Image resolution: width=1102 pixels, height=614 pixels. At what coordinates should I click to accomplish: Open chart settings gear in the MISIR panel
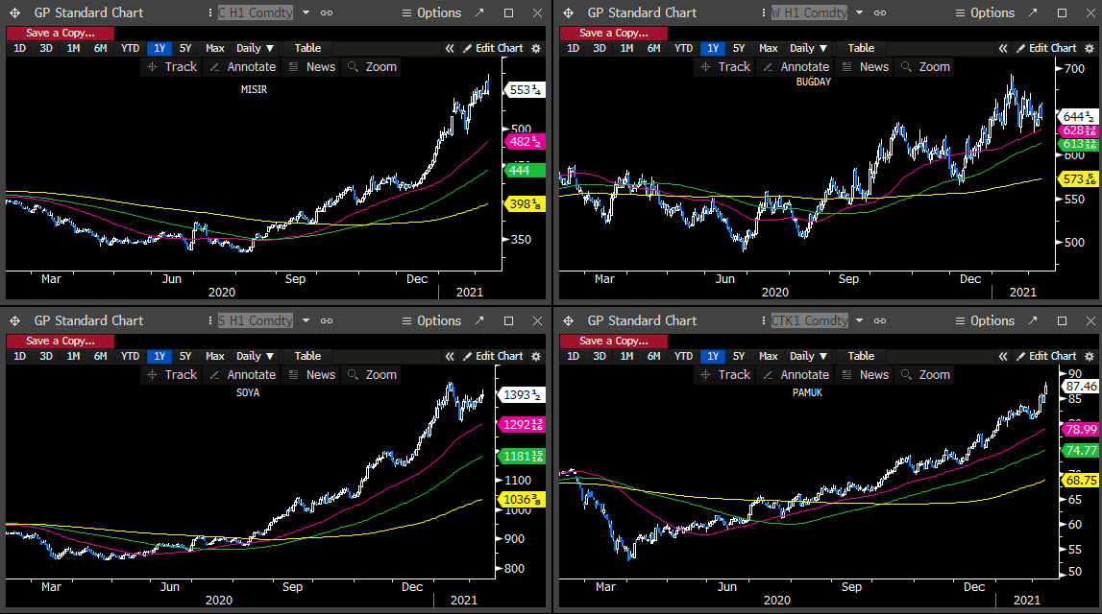tap(536, 48)
